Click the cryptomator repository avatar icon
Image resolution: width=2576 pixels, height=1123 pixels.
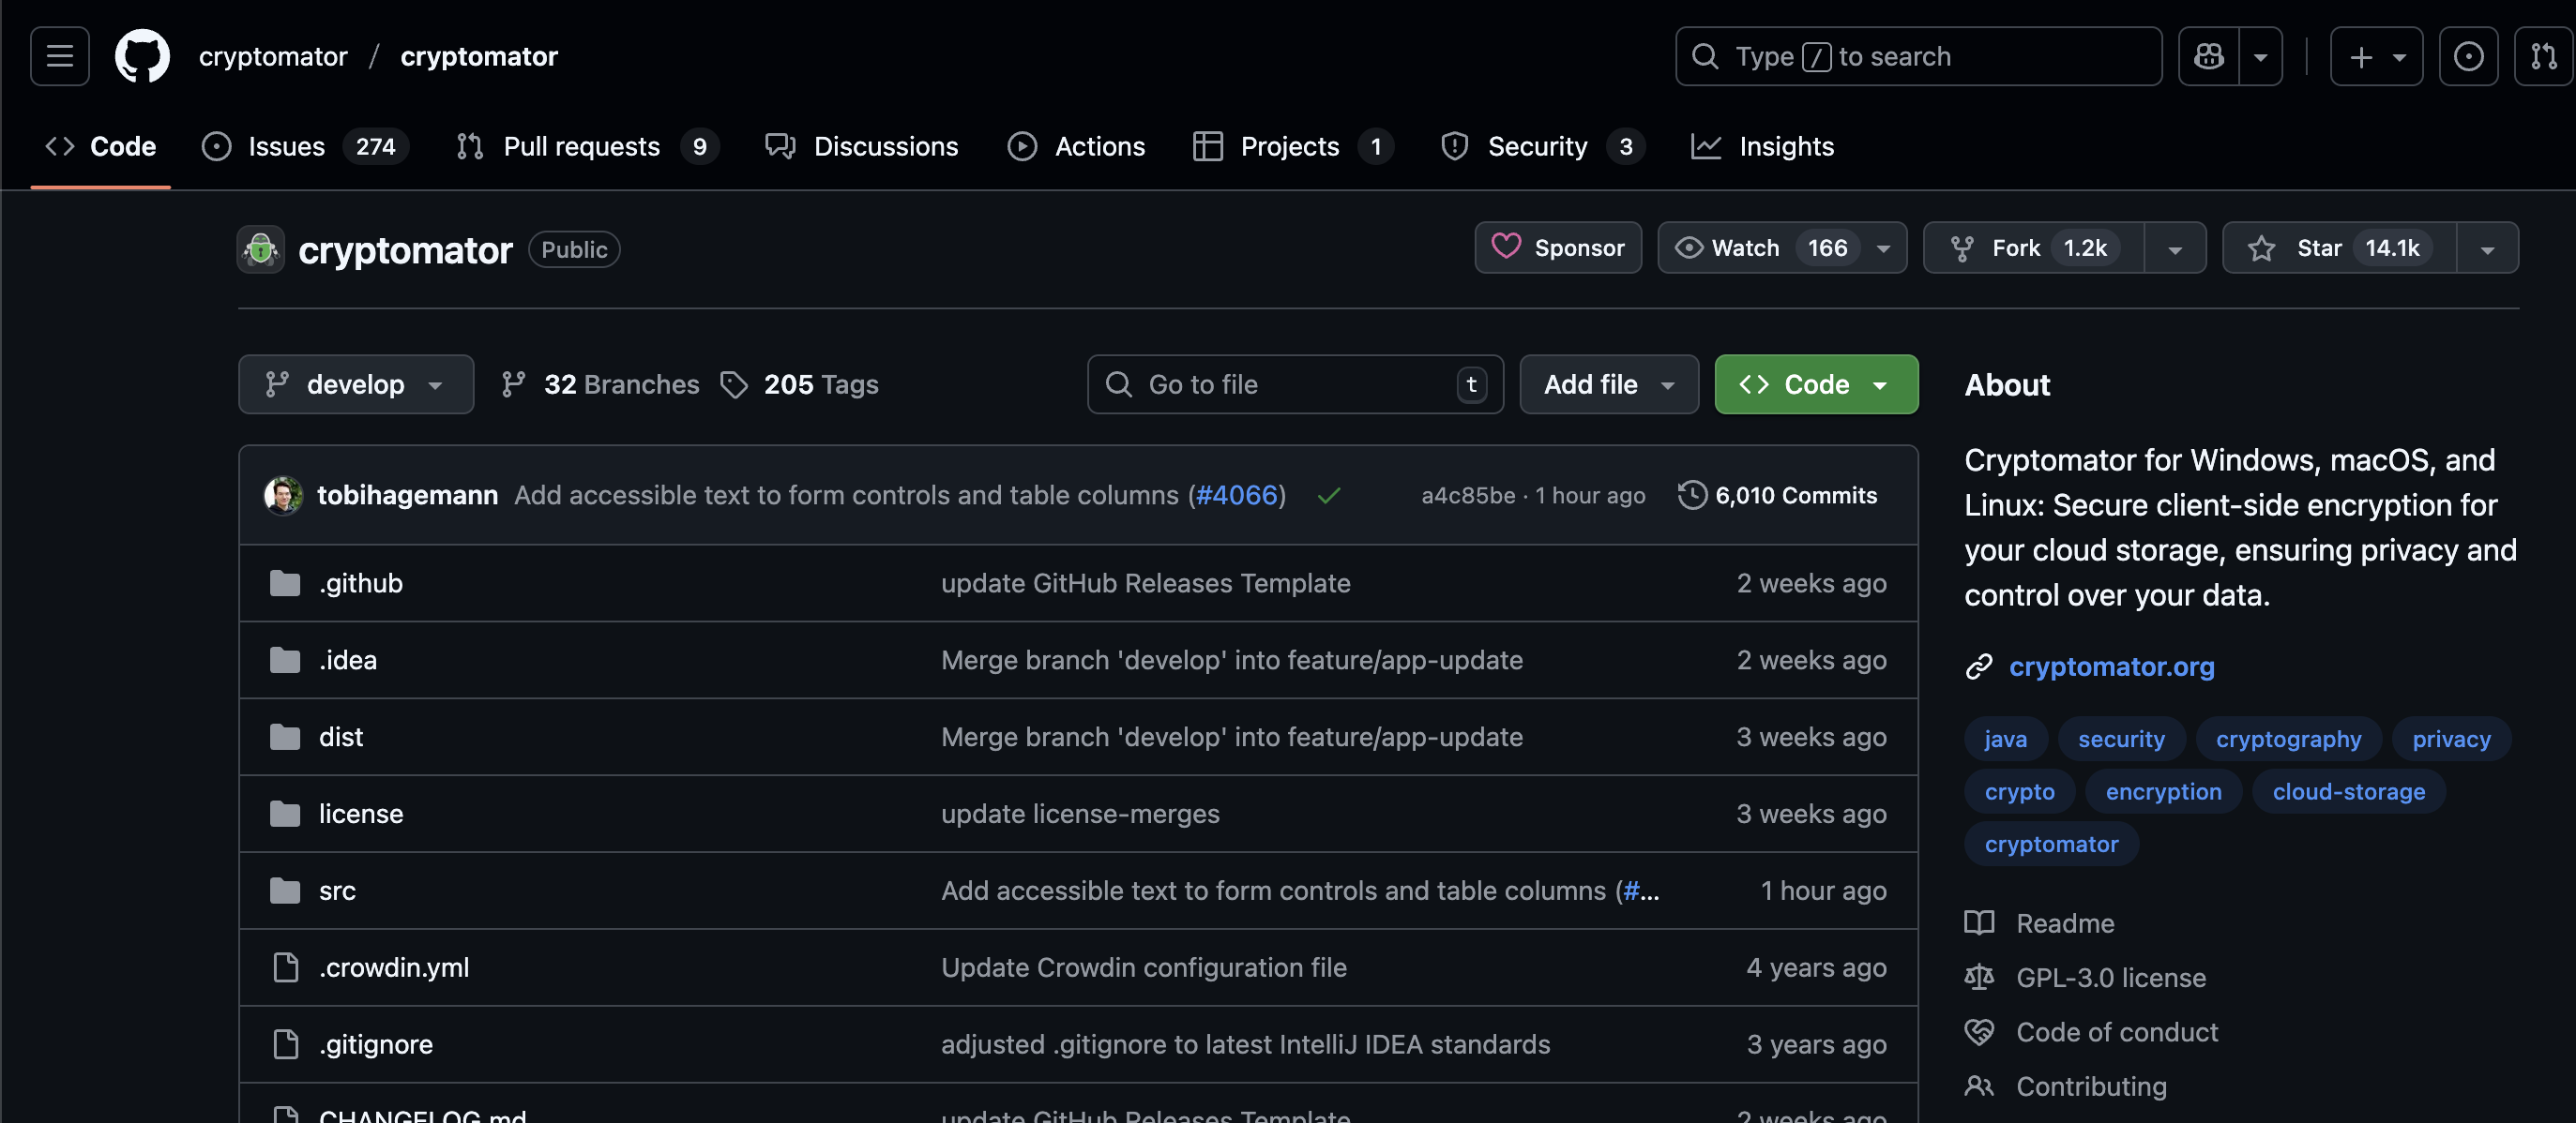[261, 248]
